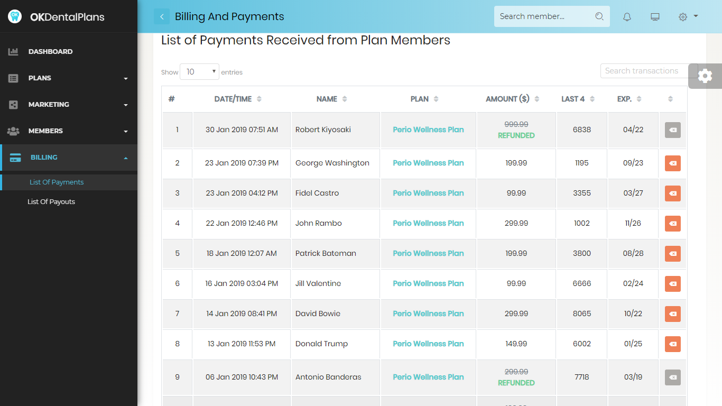Go to List Of Payouts

pyautogui.click(x=51, y=202)
